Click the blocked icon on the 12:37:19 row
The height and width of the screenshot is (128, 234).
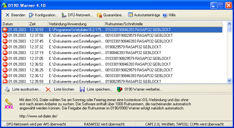(x=5, y=53)
